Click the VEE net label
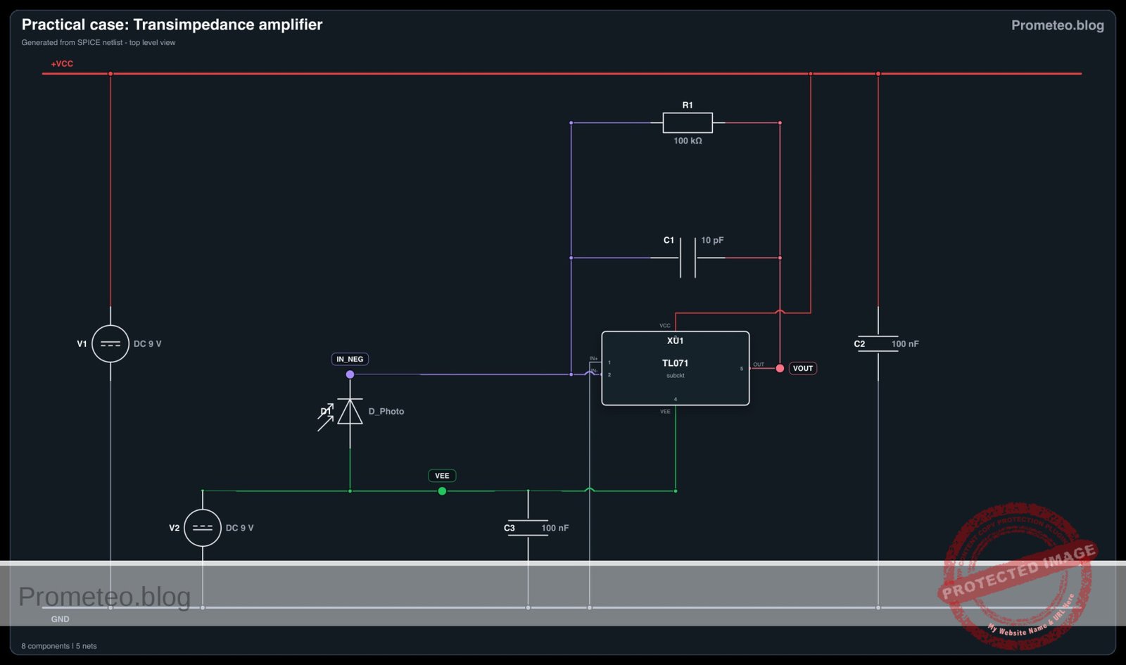The height and width of the screenshot is (665, 1126). click(442, 476)
